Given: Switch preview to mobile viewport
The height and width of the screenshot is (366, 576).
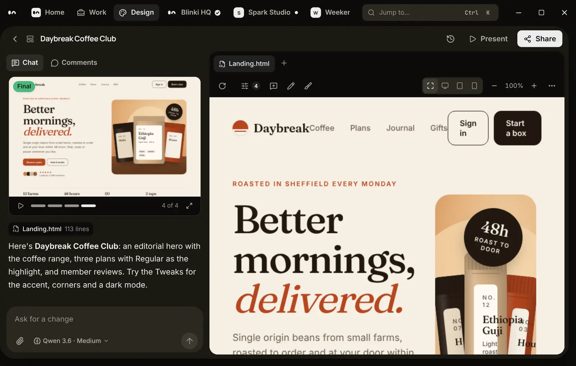Looking at the screenshot, I should [x=474, y=86].
